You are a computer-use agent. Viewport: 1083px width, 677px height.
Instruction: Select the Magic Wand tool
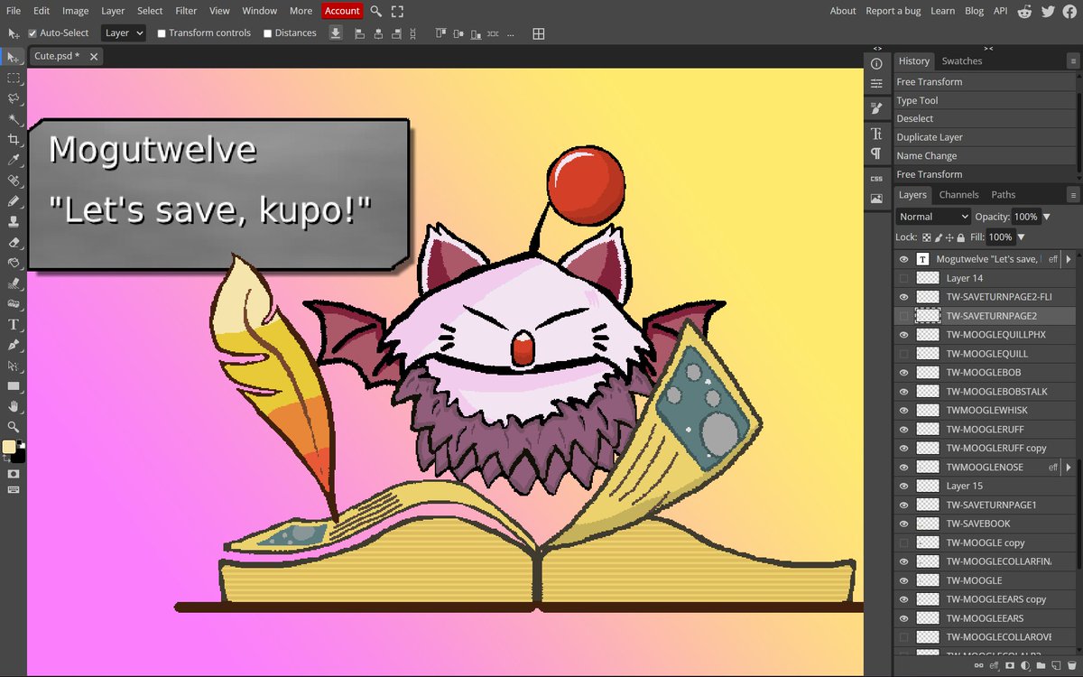coord(14,119)
